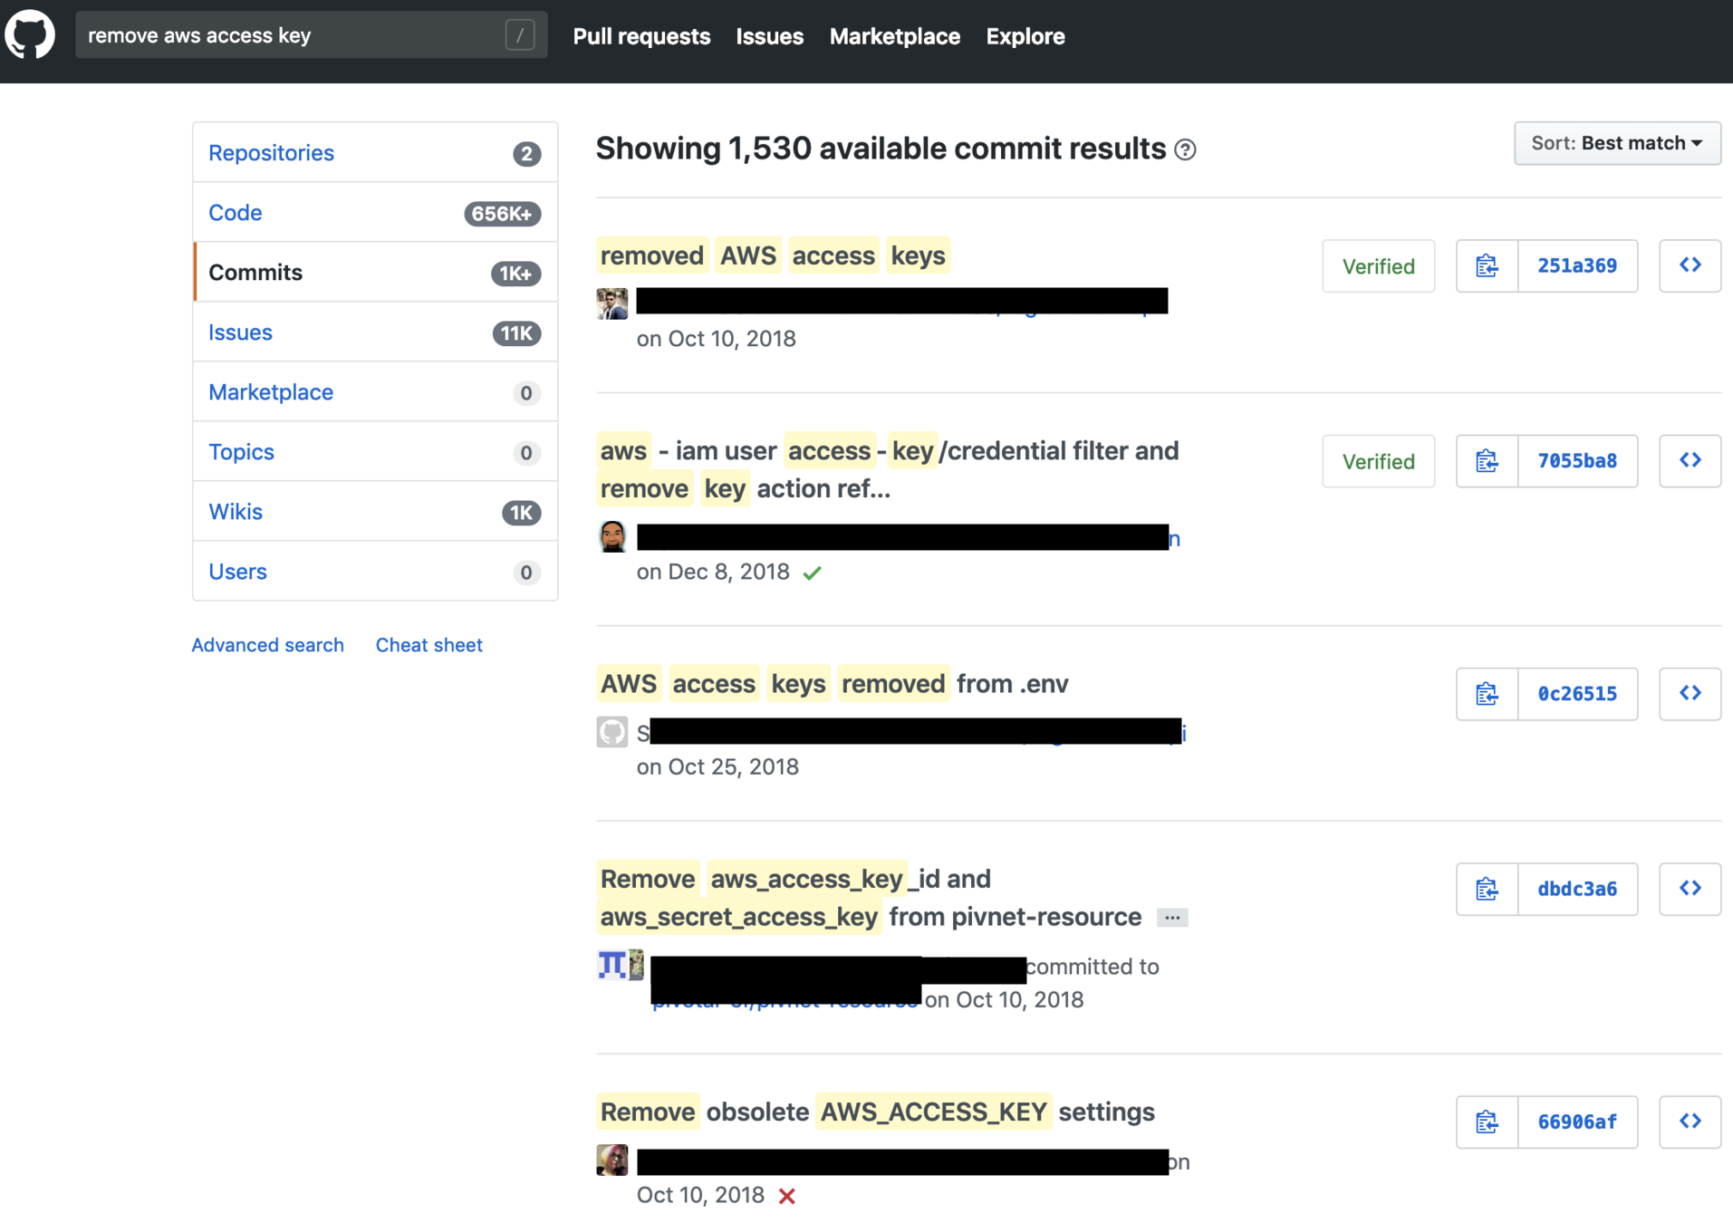This screenshot has height=1223, width=1733.
Task: Copy full SHA for commit 0c26515
Action: [x=1487, y=694]
